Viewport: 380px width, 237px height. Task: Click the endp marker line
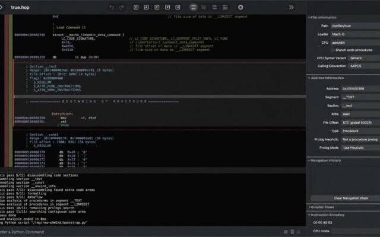64,125
